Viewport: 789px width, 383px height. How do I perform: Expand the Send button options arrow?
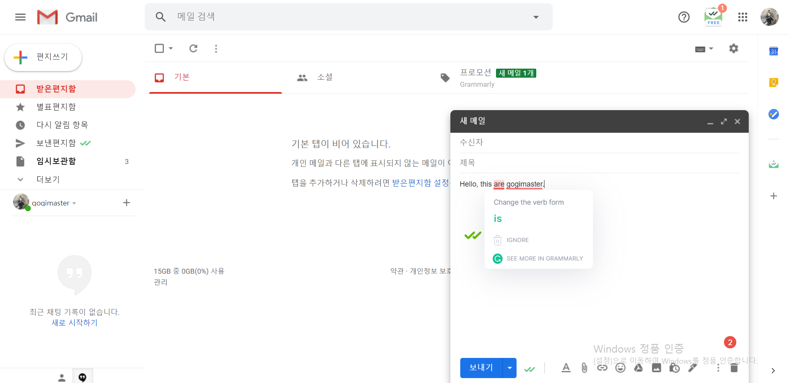pyautogui.click(x=509, y=368)
